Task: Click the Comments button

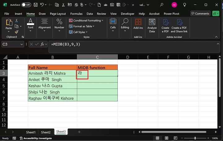Action: point(200,14)
